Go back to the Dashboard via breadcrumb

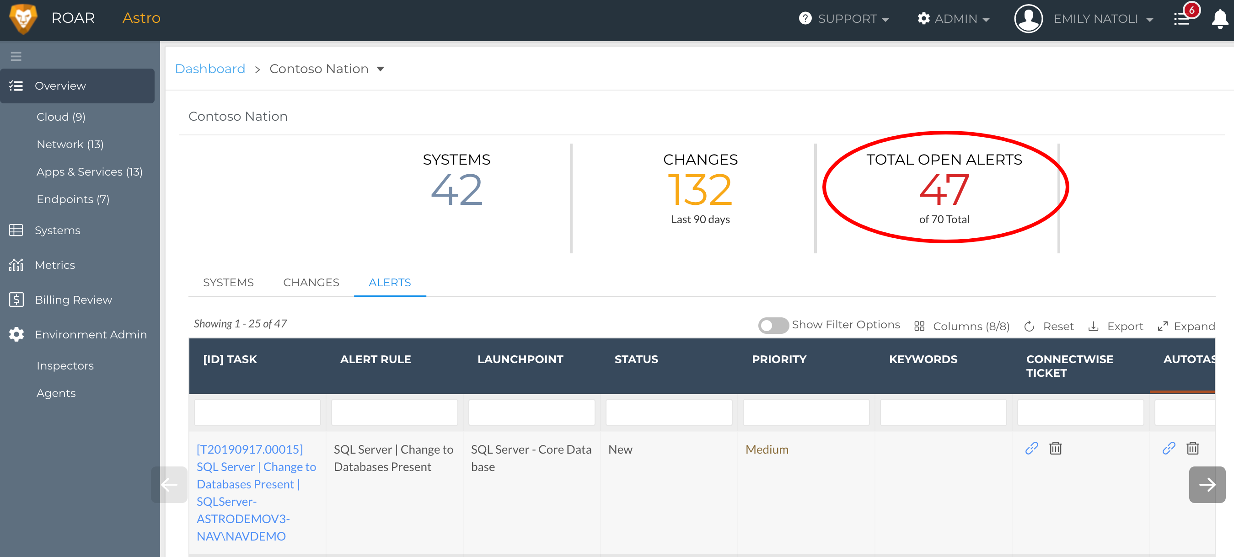tap(210, 69)
